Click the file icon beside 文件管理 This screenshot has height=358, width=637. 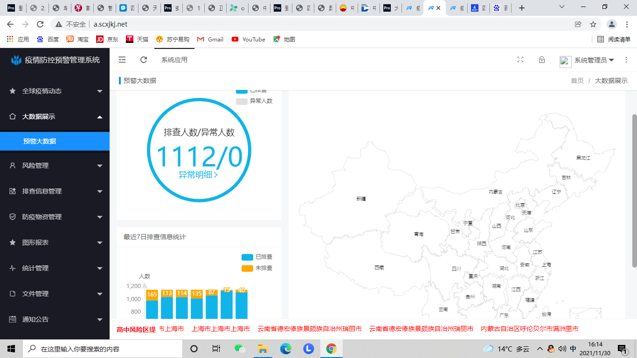13,294
